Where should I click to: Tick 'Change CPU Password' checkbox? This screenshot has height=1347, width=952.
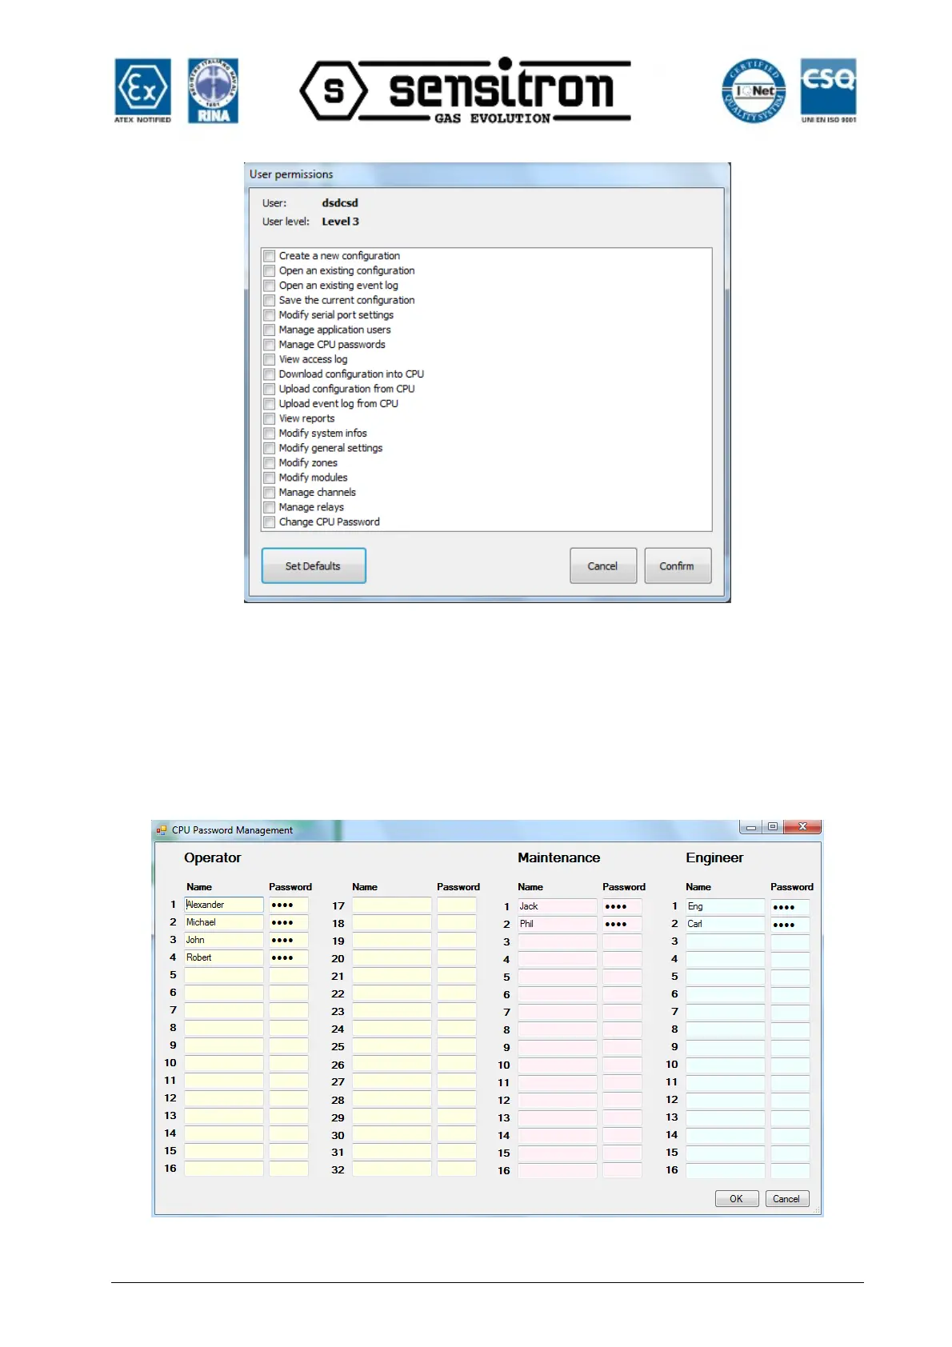point(270,522)
